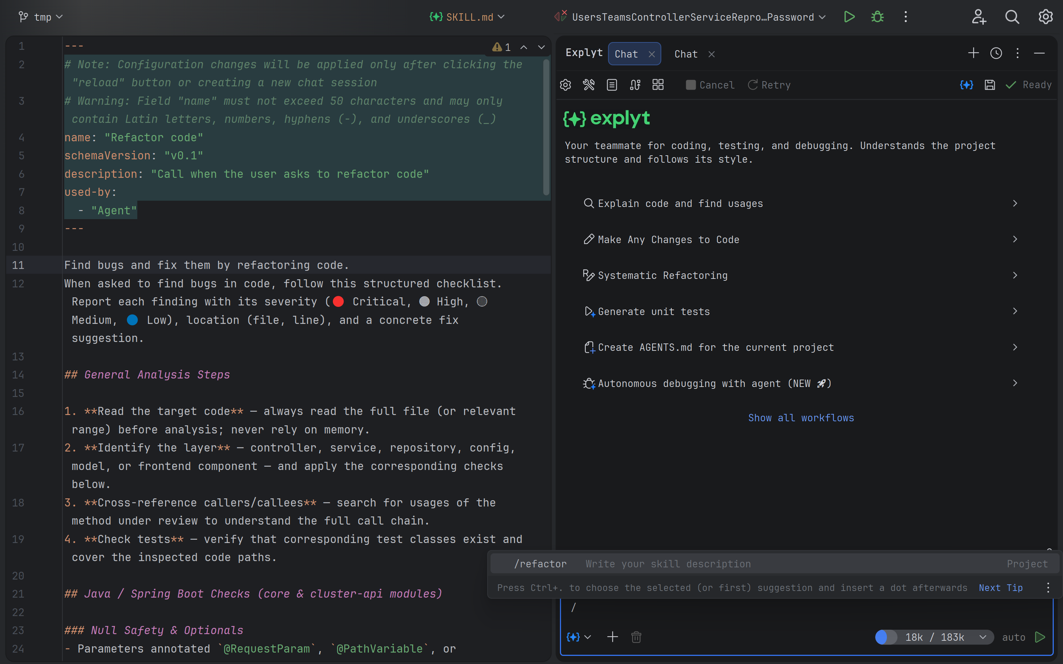The height and width of the screenshot is (664, 1063).
Task: Start a new chat with the plus icon
Action: pyautogui.click(x=973, y=53)
